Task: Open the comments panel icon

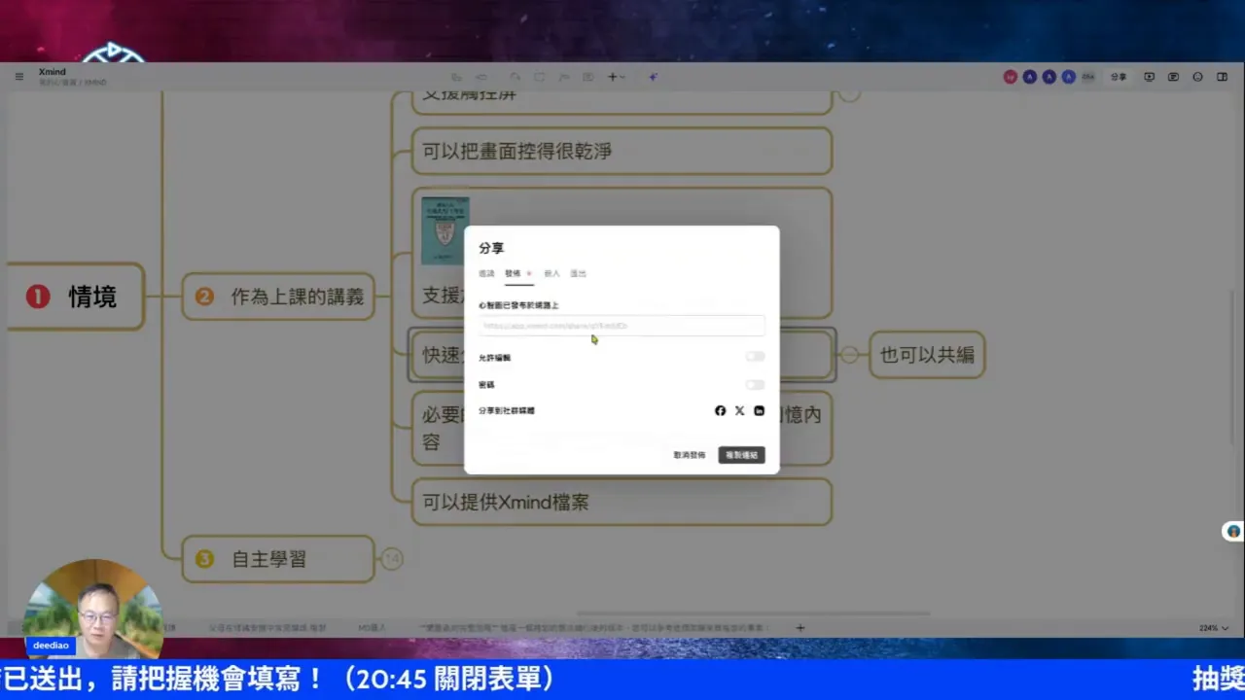Action: 1173,77
